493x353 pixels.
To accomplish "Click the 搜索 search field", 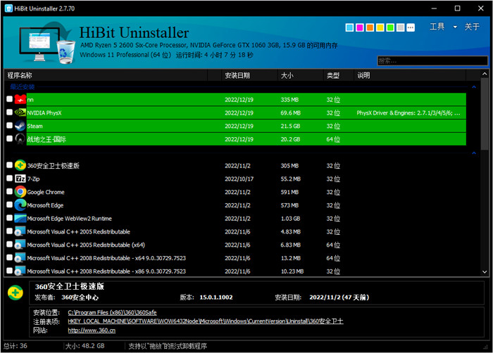I will pyautogui.click(x=432, y=61).
